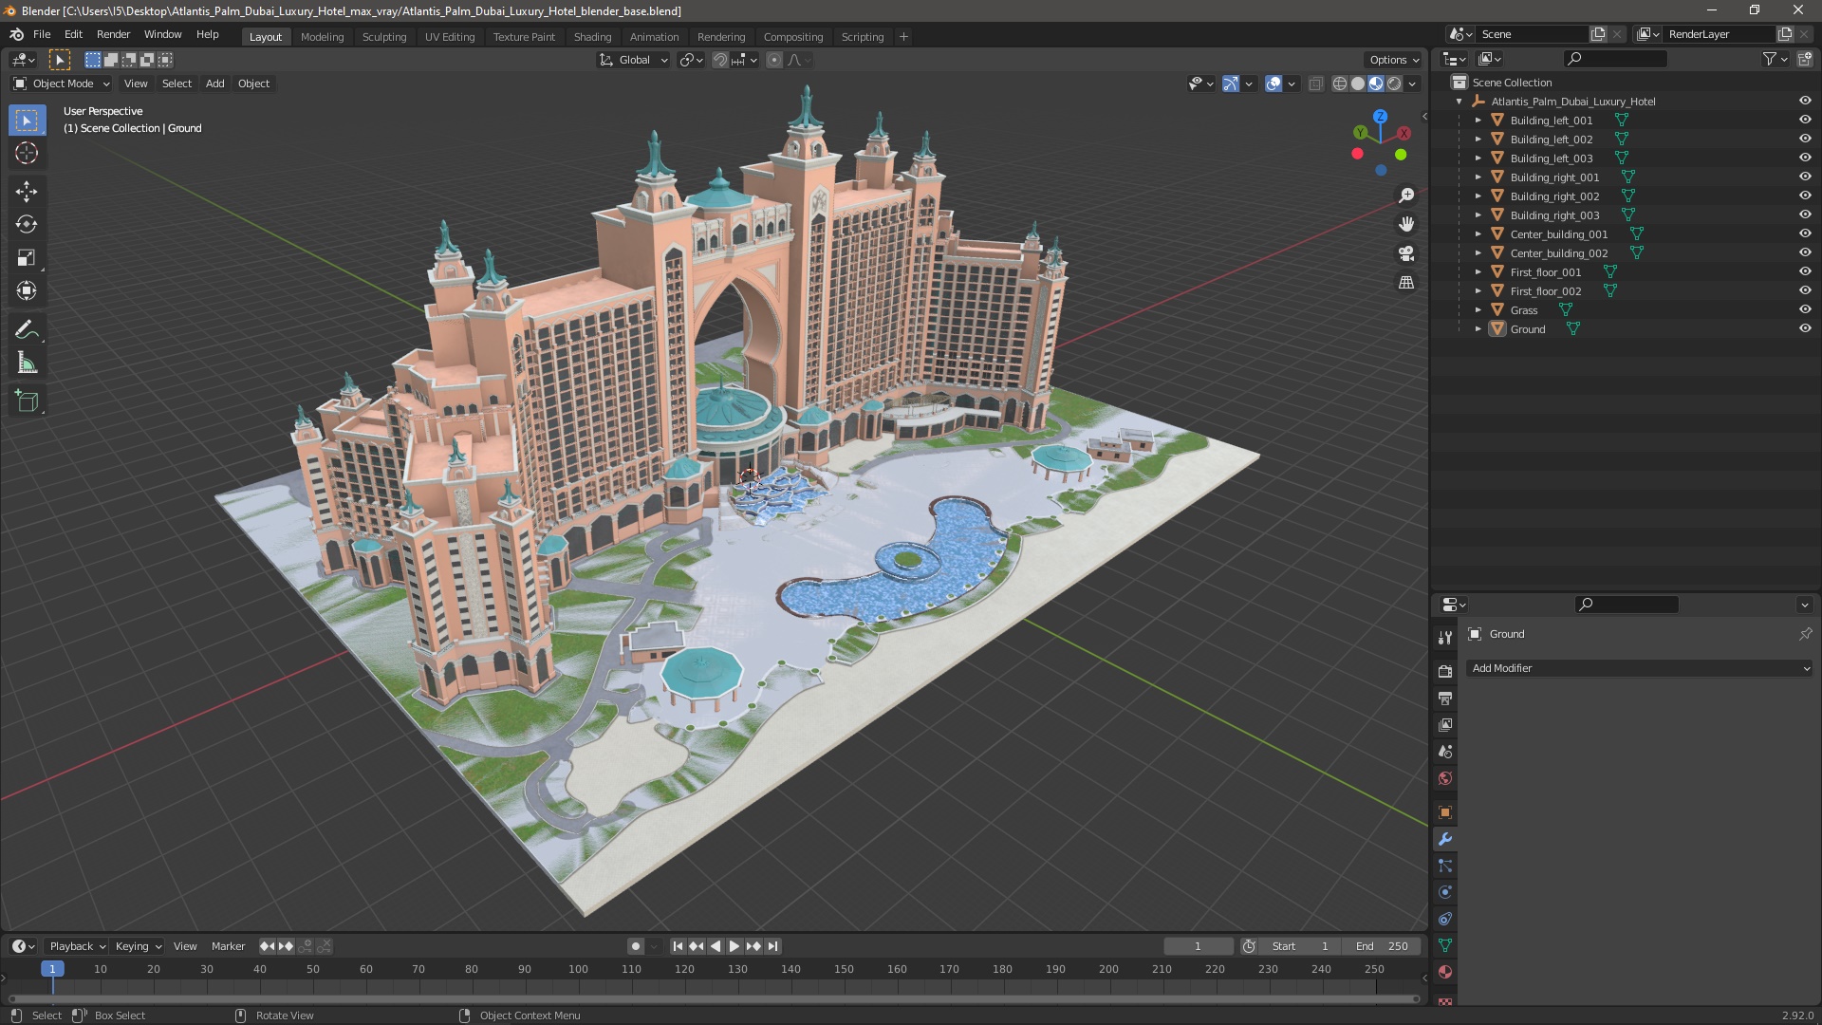This screenshot has height=1025, width=1822.
Task: Activate the Move tool
Action: click(27, 192)
